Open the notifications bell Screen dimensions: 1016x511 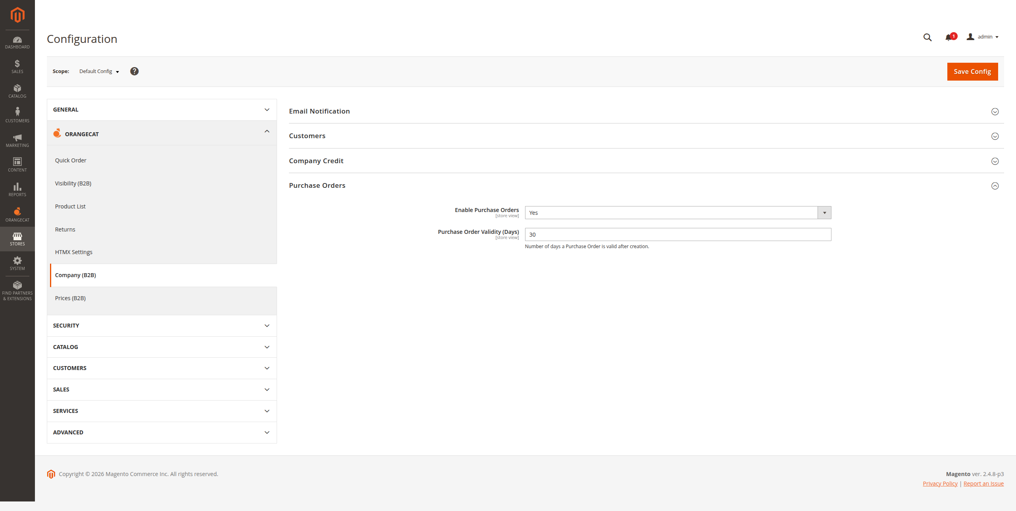tap(949, 37)
